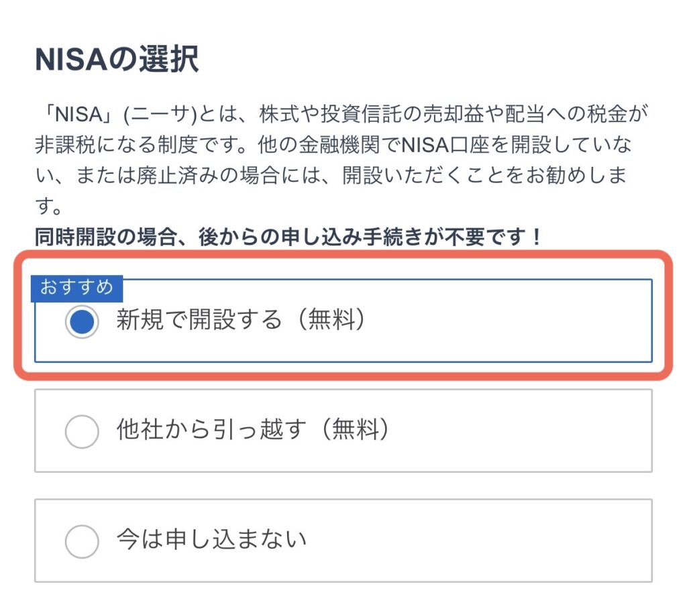The width and height of the screenshot is (687, 605).
Task: Click the NISAの選択 heading
Action: [x=117, y=61]
